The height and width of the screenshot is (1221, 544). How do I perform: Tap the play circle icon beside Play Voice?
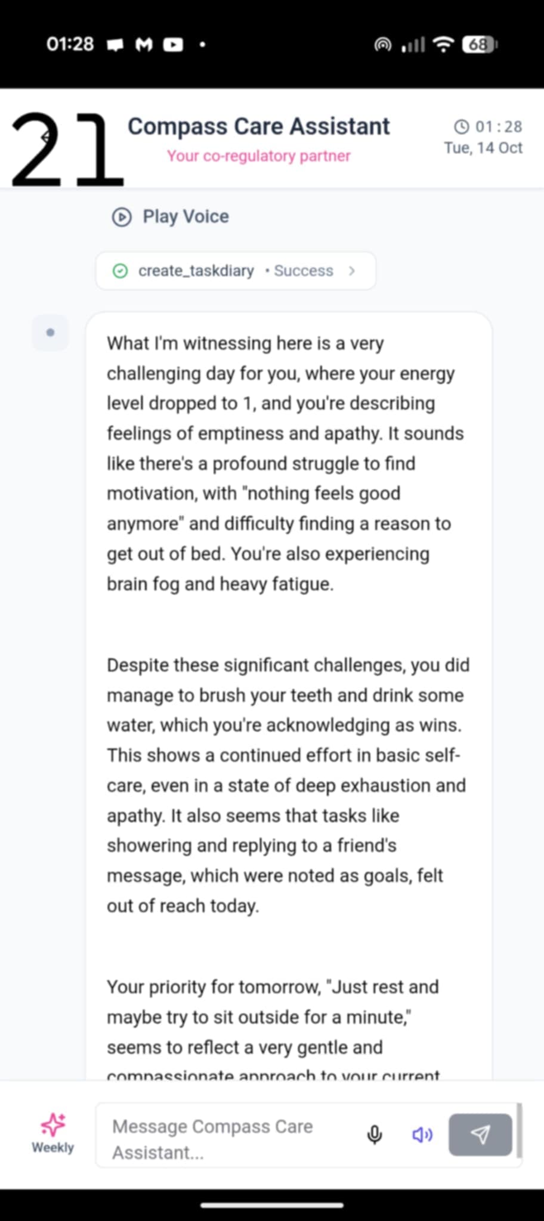122,217
